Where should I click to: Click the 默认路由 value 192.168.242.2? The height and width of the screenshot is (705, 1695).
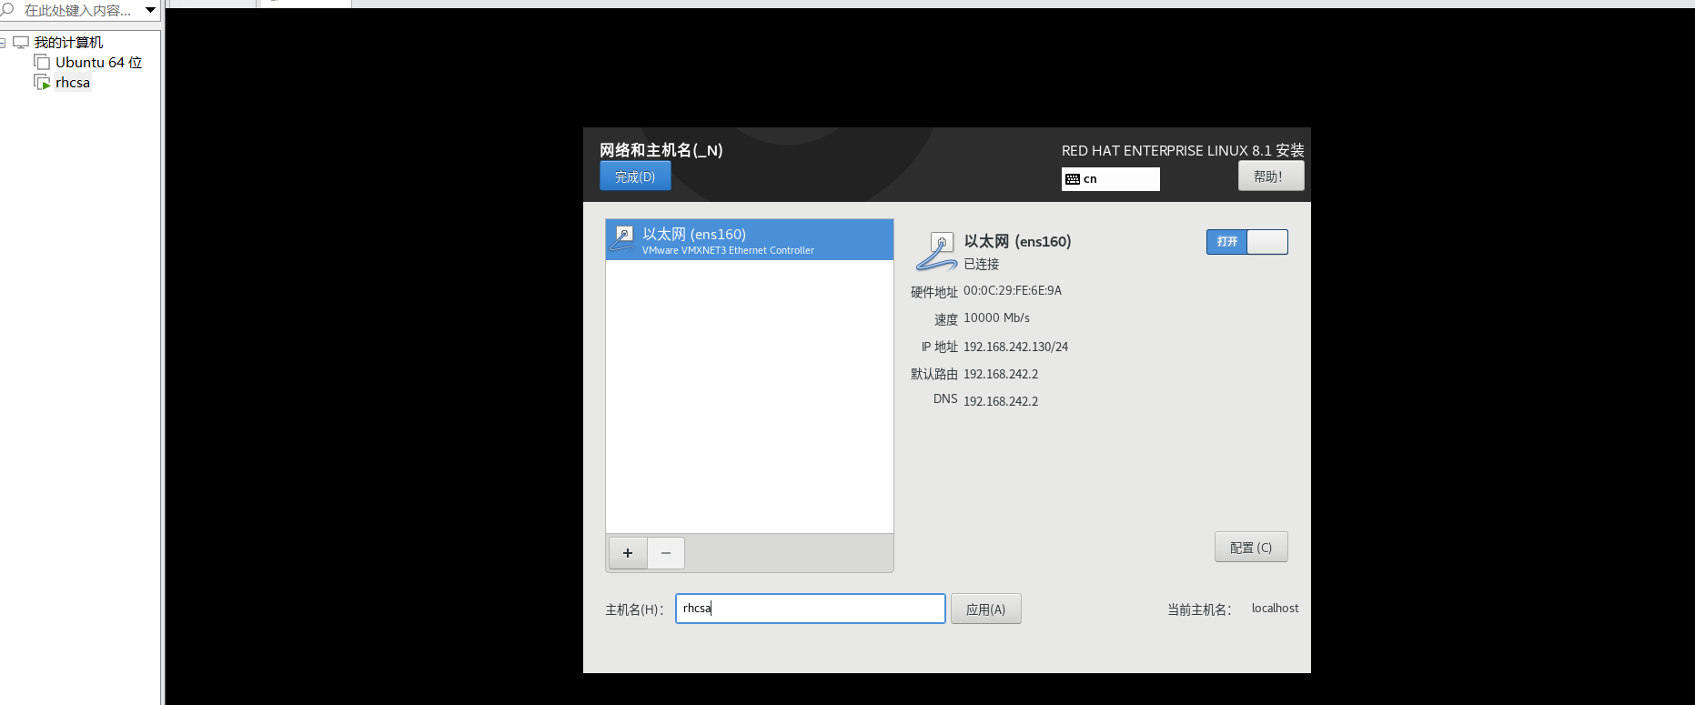(1001, 375)
